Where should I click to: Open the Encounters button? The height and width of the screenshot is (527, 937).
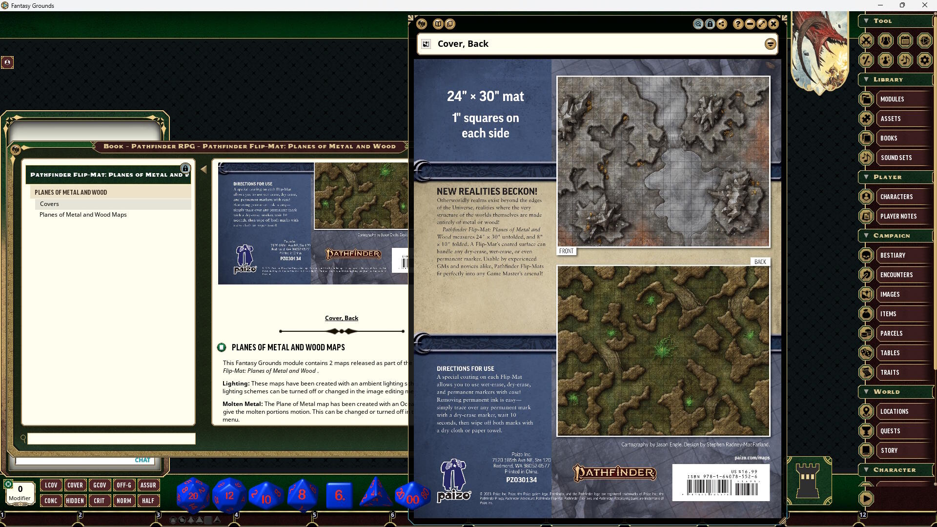click(x=905, y=275)
